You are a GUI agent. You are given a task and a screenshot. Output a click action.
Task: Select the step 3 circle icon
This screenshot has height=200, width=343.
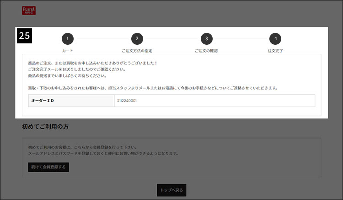(x=206, y=39)
